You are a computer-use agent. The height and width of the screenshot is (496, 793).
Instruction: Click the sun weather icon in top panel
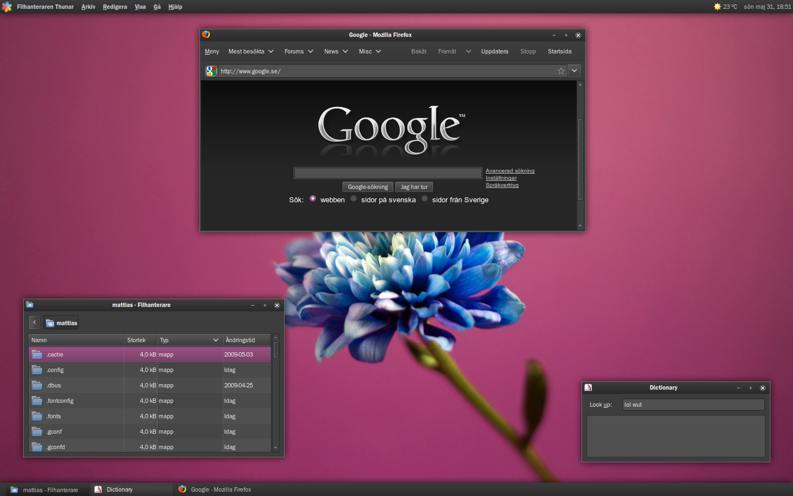click(718, 7)
